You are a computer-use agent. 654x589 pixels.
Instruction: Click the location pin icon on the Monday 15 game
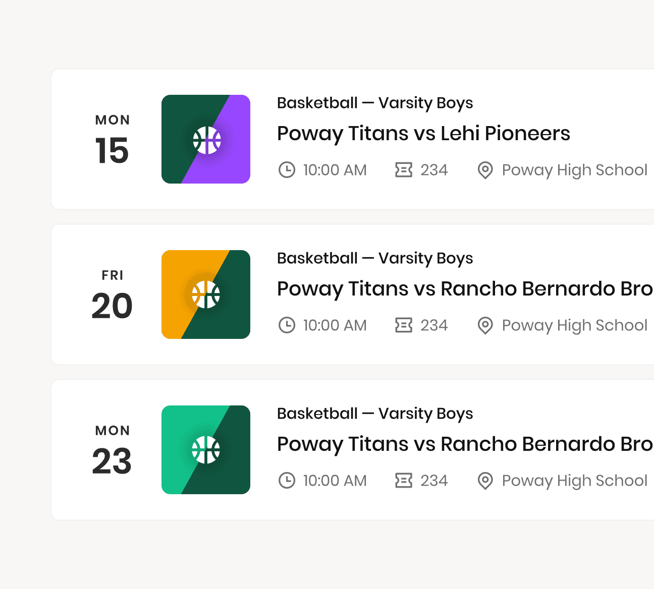(485, 170)
